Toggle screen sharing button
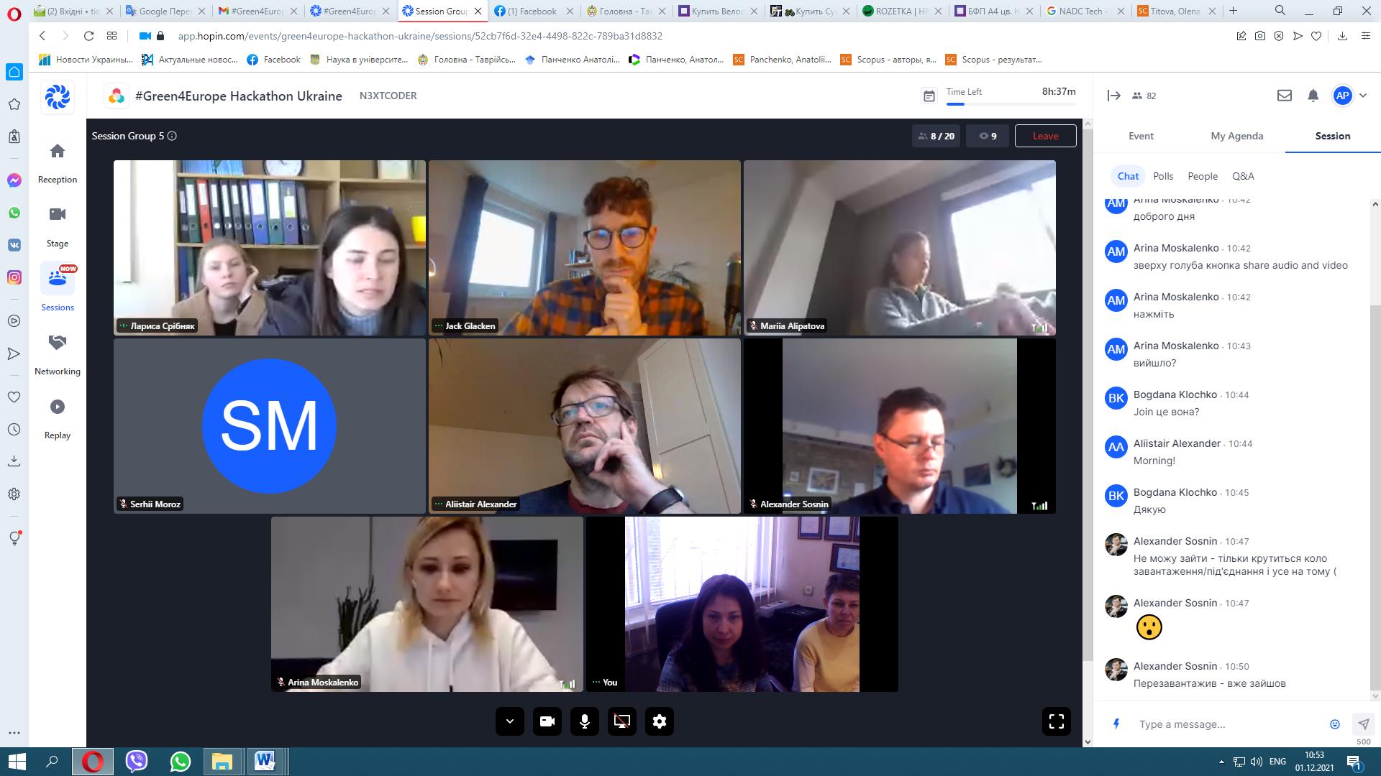Screen dimensions: 1381x776 622,721
